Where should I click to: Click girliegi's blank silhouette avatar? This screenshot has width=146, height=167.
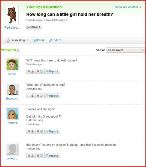[x=12, y=149]
